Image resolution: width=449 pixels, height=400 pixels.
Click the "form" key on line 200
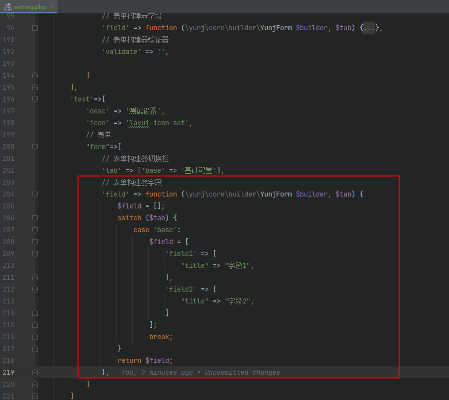click(x=98, y=147)
